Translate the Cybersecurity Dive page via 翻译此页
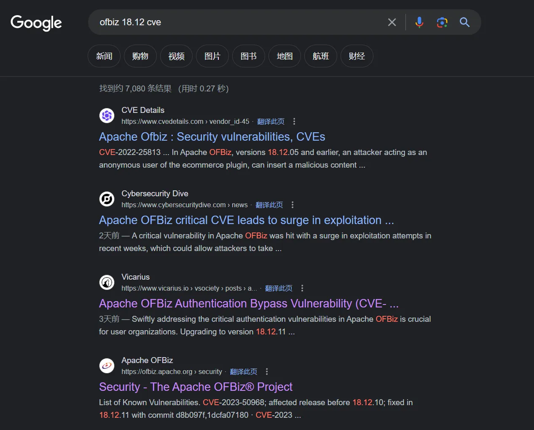Viewport: 534px width, 430px height. tap(269, 205)
